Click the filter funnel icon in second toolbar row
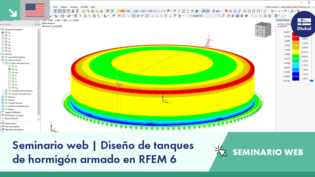Screen dimensions: 315x177 pos(114,16)
